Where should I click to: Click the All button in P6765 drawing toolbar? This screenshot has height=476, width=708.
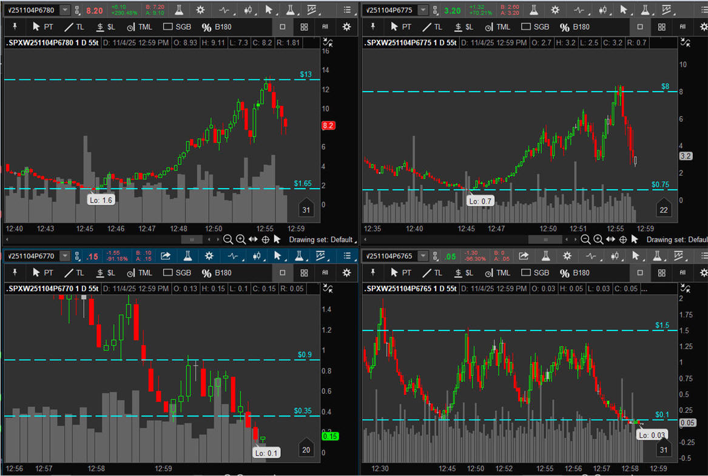pos(683,273)
